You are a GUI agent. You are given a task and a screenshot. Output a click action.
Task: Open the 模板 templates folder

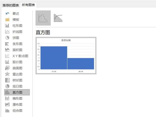[x=12, y=19]
